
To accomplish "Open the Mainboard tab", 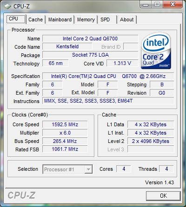I will (60, 19).
